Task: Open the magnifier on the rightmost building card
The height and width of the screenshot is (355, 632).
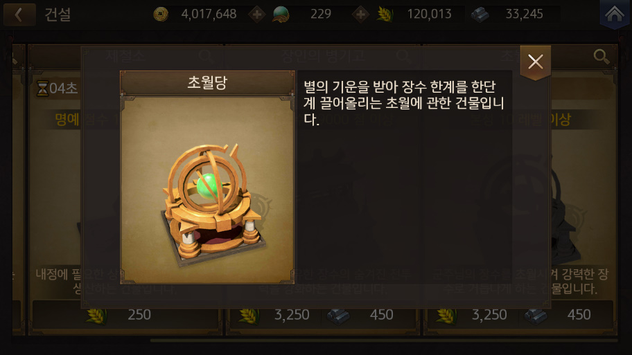Action: click(602, 57)
